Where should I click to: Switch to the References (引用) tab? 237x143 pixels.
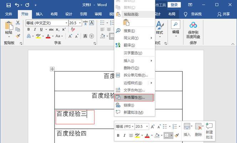click(x=84, y=14)
